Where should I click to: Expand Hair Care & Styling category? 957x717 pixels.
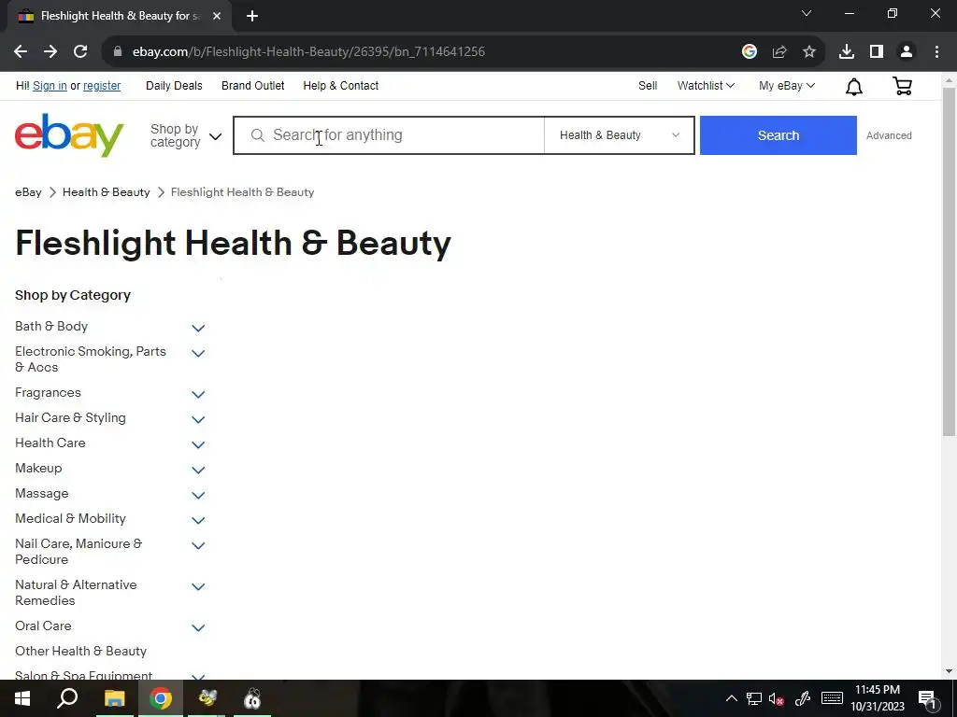[198, 419]
